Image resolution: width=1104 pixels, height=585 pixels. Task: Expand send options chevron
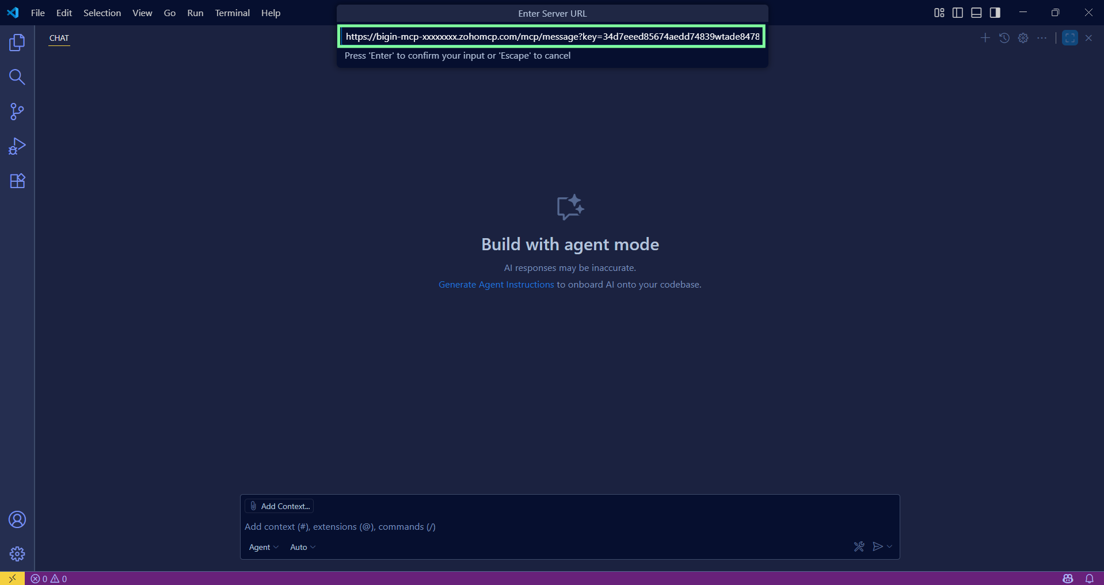coord(890,546)
